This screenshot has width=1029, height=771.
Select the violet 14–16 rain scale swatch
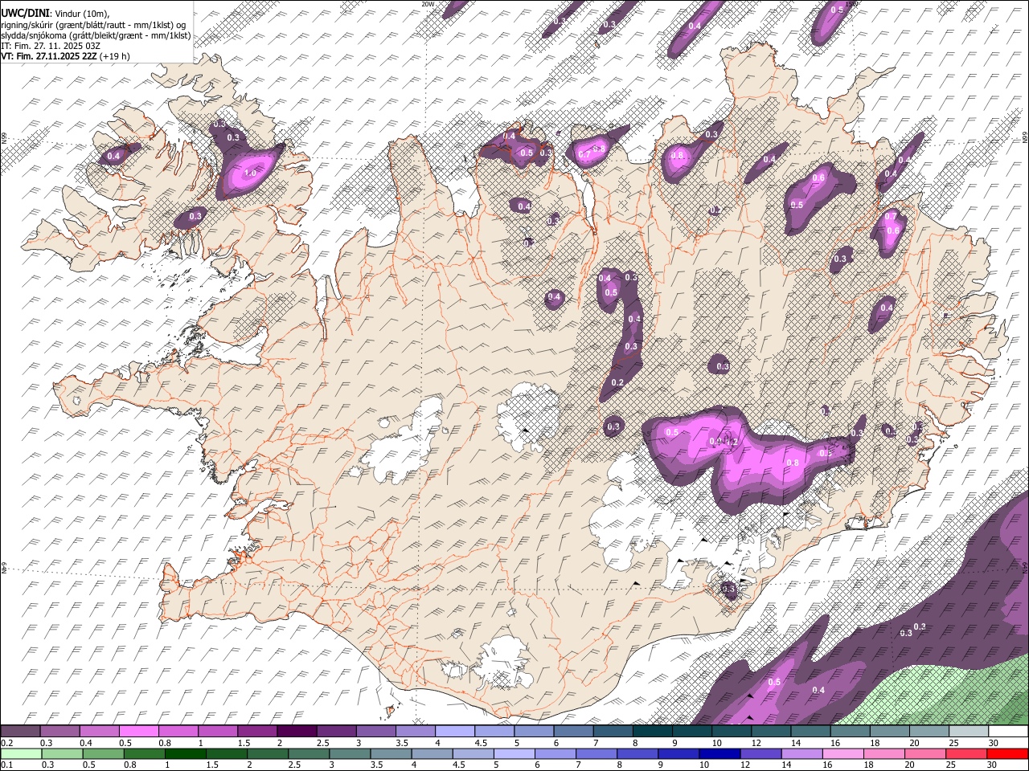[x=801, y=753]
